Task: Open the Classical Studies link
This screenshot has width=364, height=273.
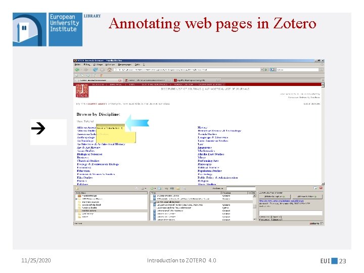Action: [x=88, y=161]
